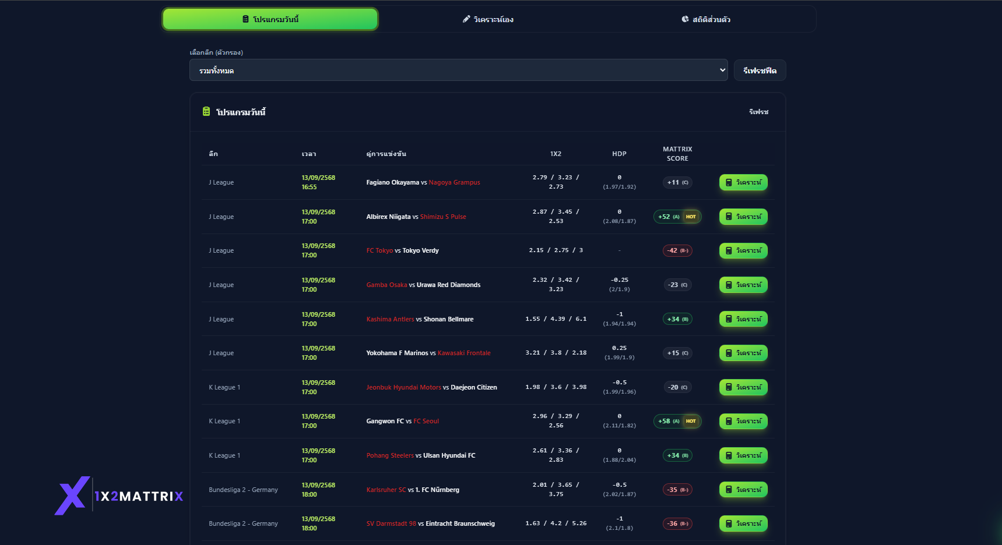Click the HOT badge on Gangwon FC row
Viewport: 1002px width, 545px height.
(691, 421)
